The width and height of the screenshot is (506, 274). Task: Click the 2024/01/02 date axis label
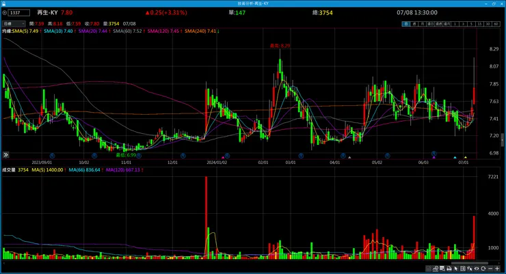(x=217, y=163)
